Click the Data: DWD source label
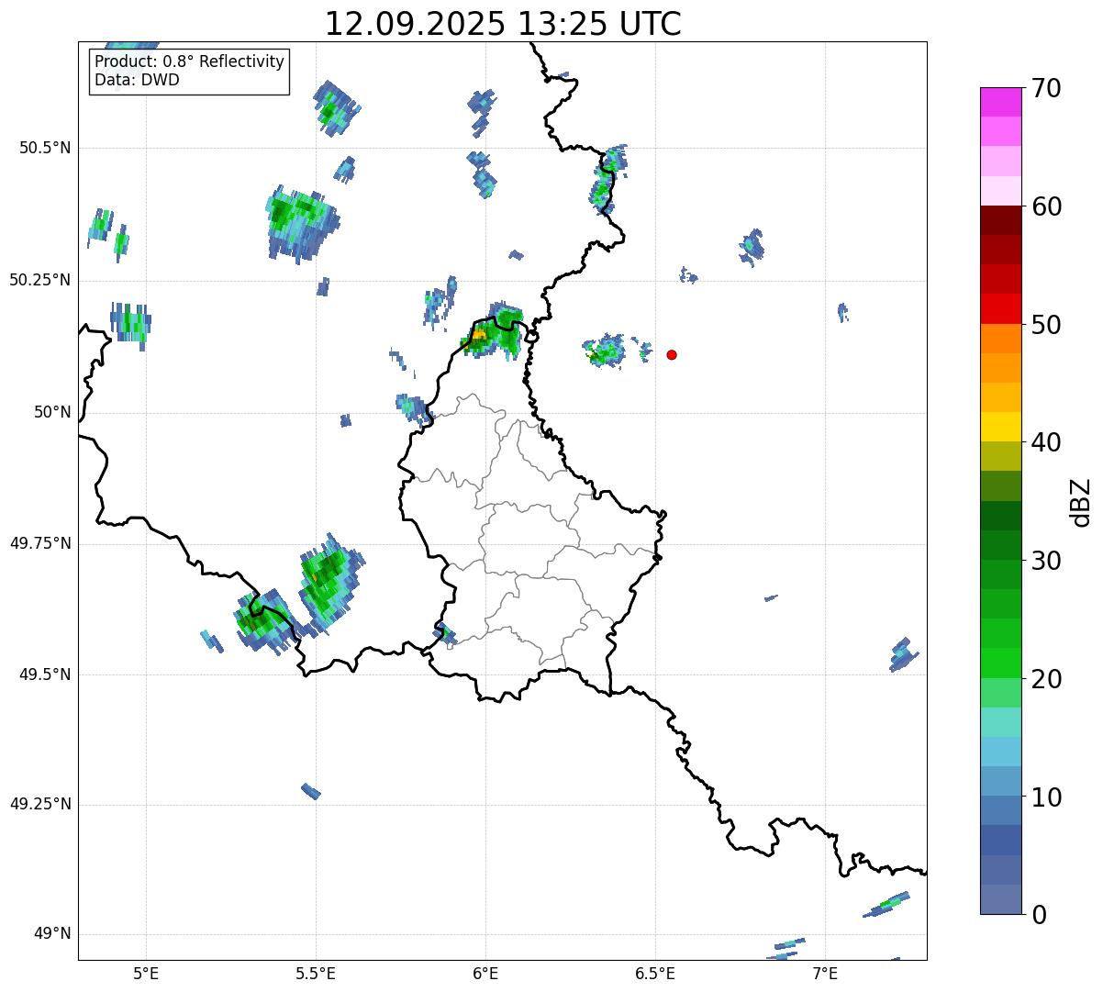The width and height of the screenshot is (1103, 992). (x=137, y=80)
